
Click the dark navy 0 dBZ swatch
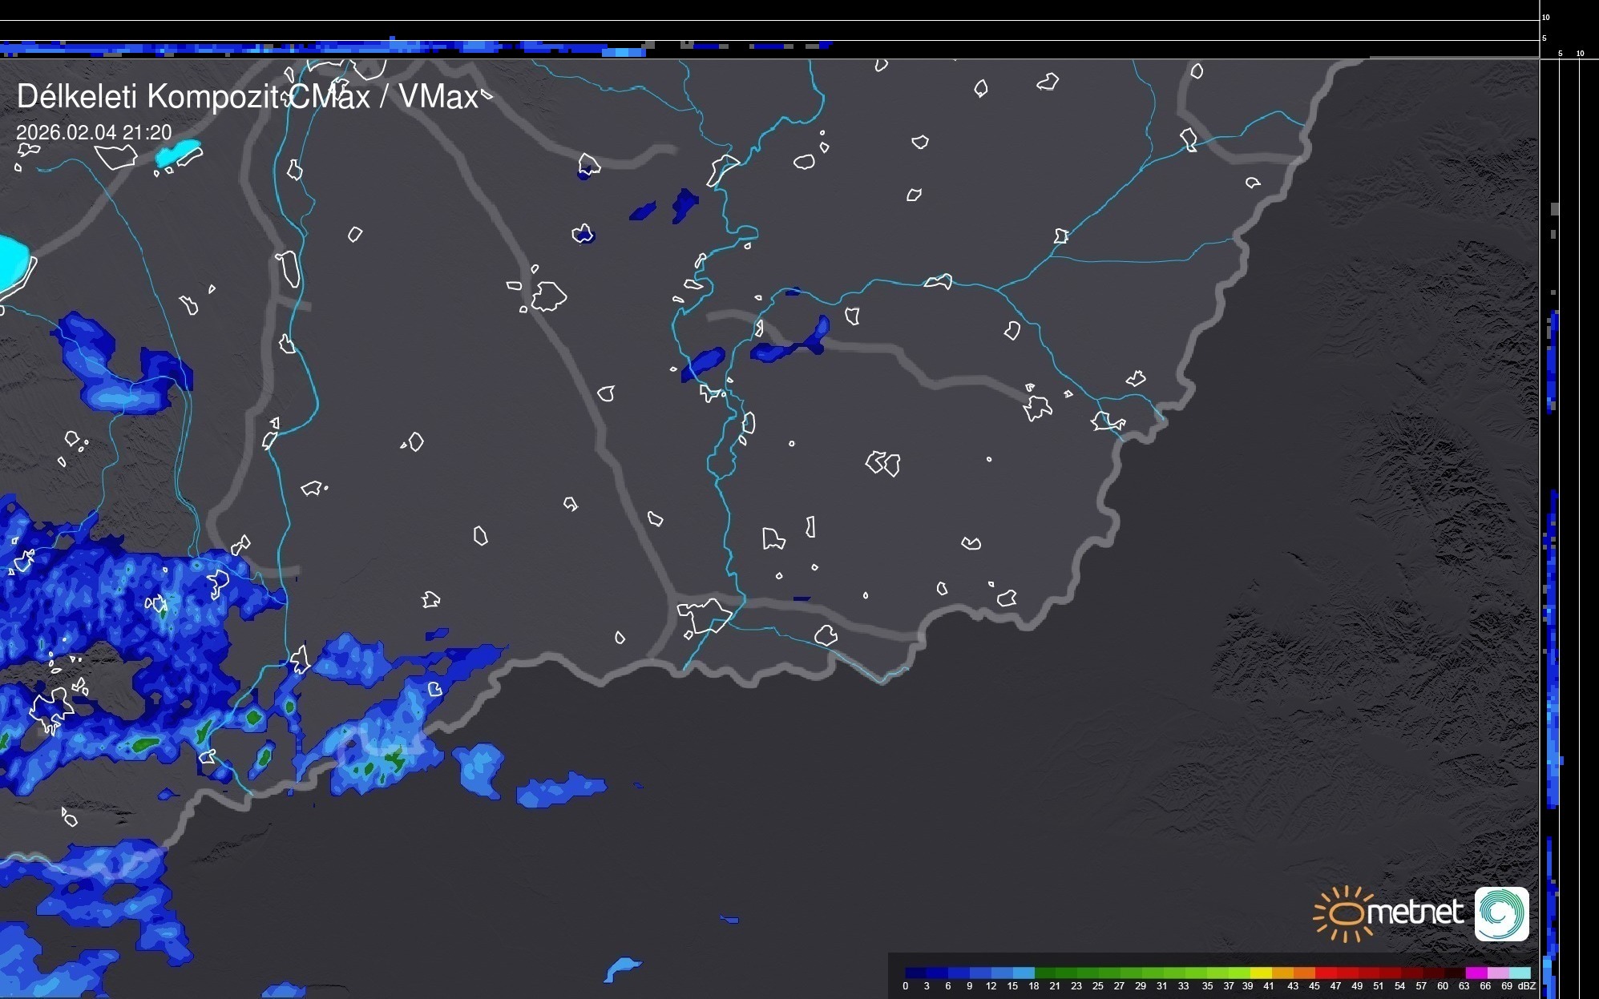915,973
